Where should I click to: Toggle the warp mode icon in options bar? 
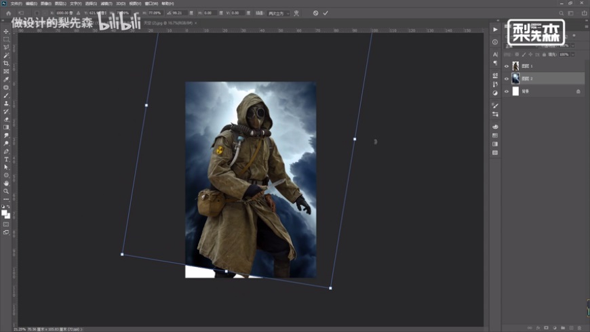[x=296, y=13]
